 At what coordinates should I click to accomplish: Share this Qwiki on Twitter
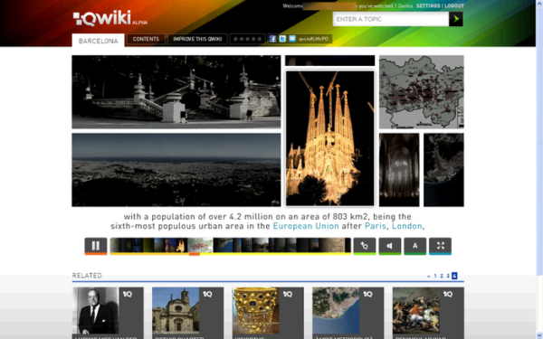[x=282, y=39]
